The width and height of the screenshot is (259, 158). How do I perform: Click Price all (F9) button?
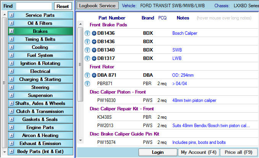pos(238,152)
